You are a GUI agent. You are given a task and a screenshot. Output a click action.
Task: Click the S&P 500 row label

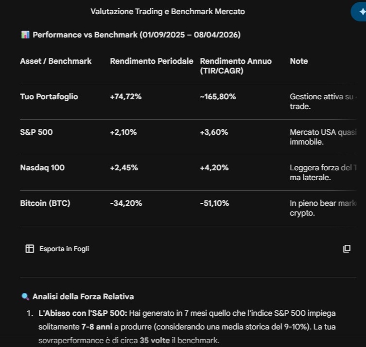tap(36, 132)
